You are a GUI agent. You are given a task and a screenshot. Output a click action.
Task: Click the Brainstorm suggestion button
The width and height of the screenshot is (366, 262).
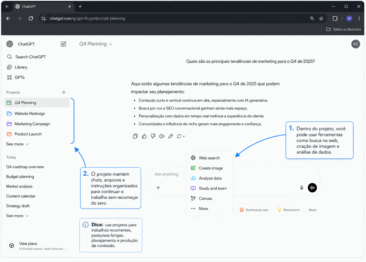[288, 210]
